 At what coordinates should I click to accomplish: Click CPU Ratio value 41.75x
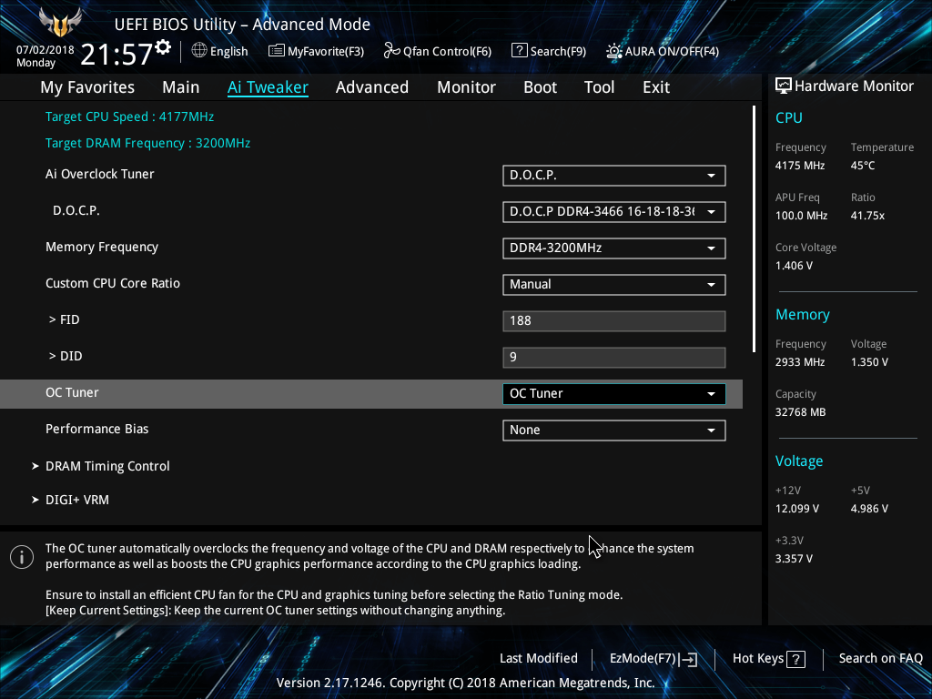point(867,216)
